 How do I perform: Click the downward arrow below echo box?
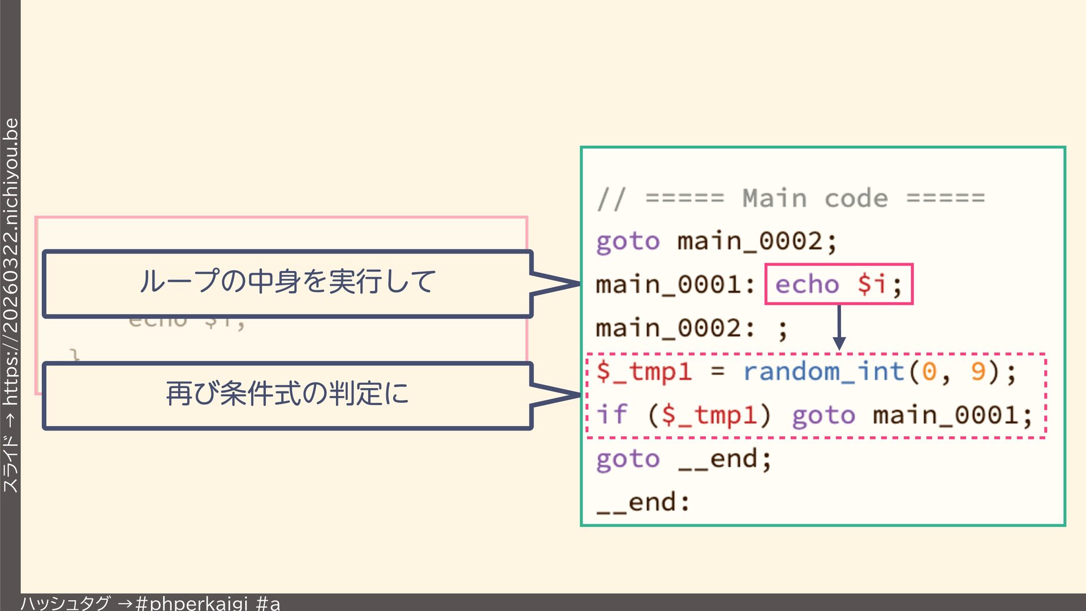click(839, 328)
